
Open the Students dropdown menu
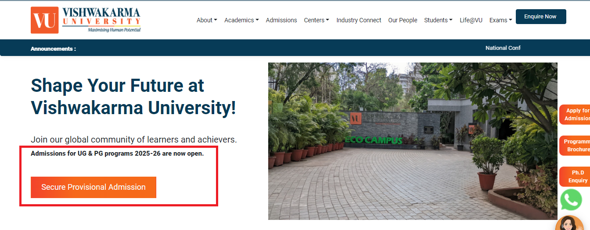click(438, 20)
